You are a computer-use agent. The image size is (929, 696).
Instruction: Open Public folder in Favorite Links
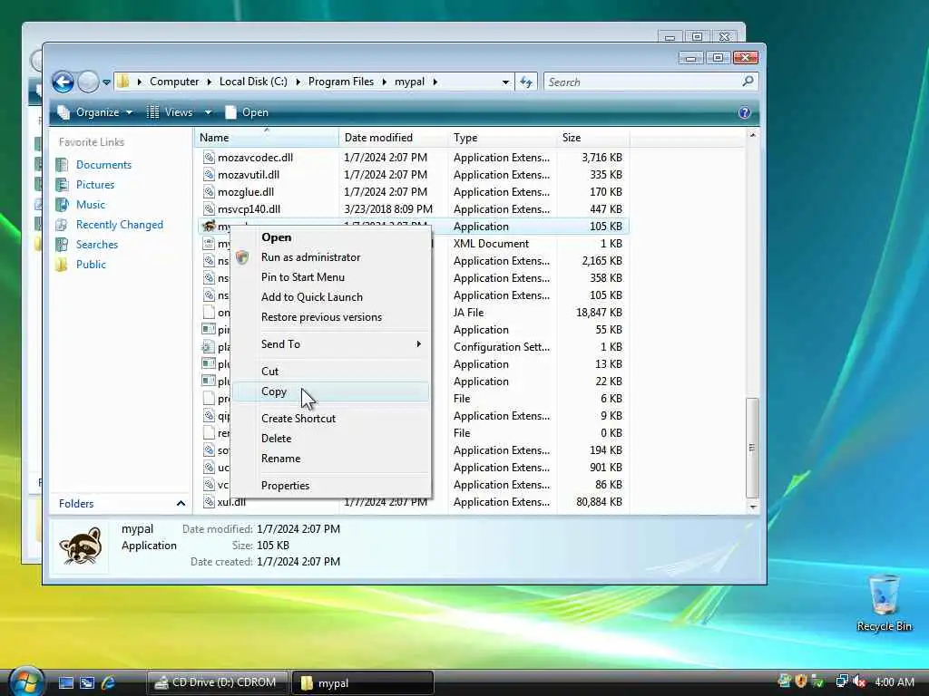[91, 265]
